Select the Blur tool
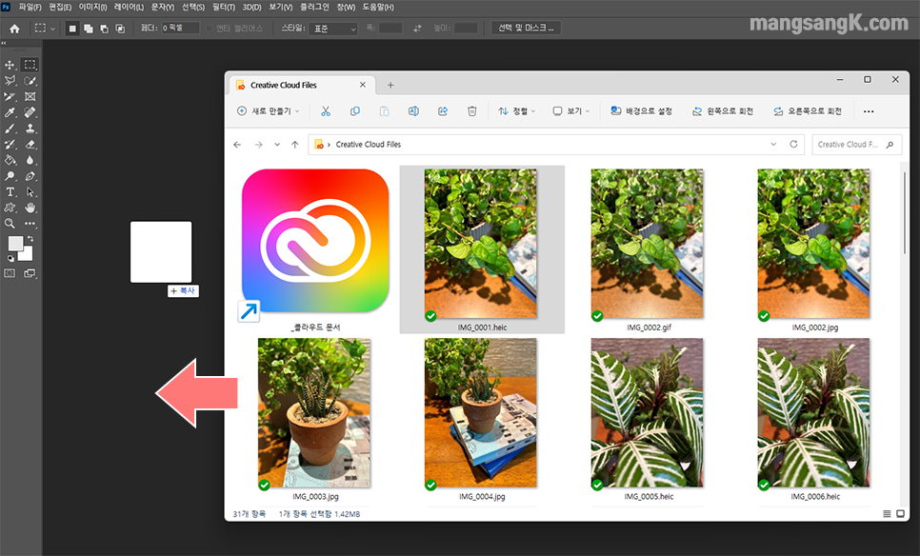This screenshot has width=920, height=556. click(x=30, y=160)
